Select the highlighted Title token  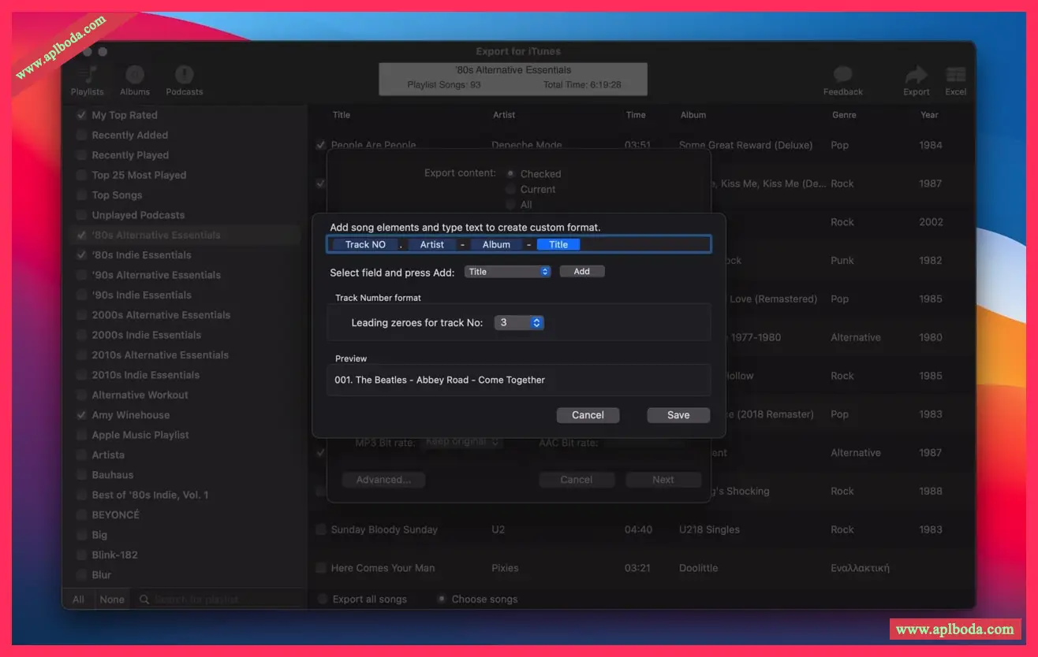pos(558,244)
